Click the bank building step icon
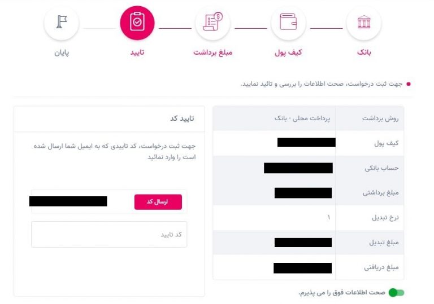 click(x=364, y=23)
